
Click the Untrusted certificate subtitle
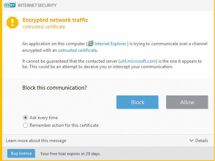point(44,27)
